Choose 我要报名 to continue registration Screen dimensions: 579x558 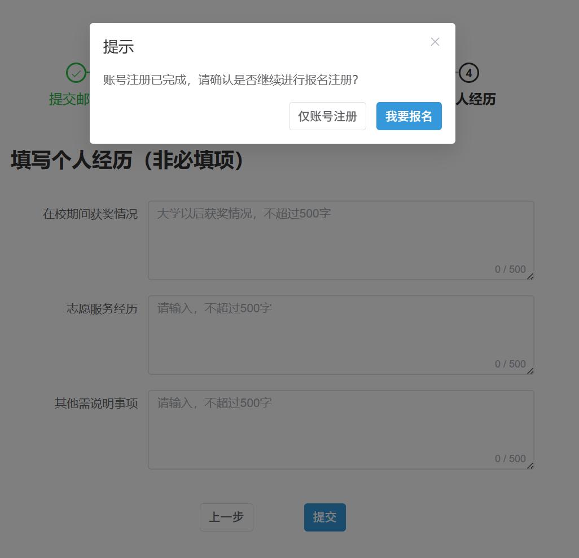point(409,116)
